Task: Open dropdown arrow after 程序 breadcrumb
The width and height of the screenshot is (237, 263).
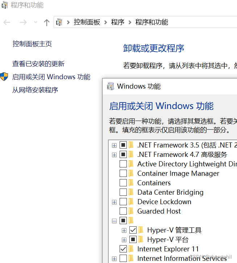Action: tap(130, 22)
